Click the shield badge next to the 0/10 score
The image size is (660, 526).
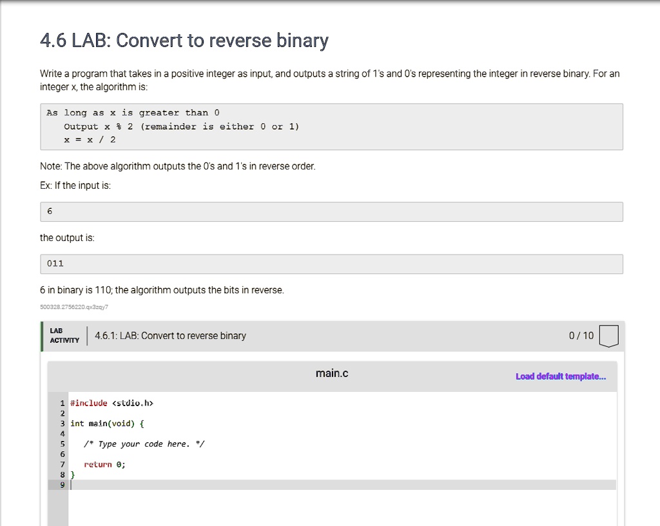[x=608, y=336]
